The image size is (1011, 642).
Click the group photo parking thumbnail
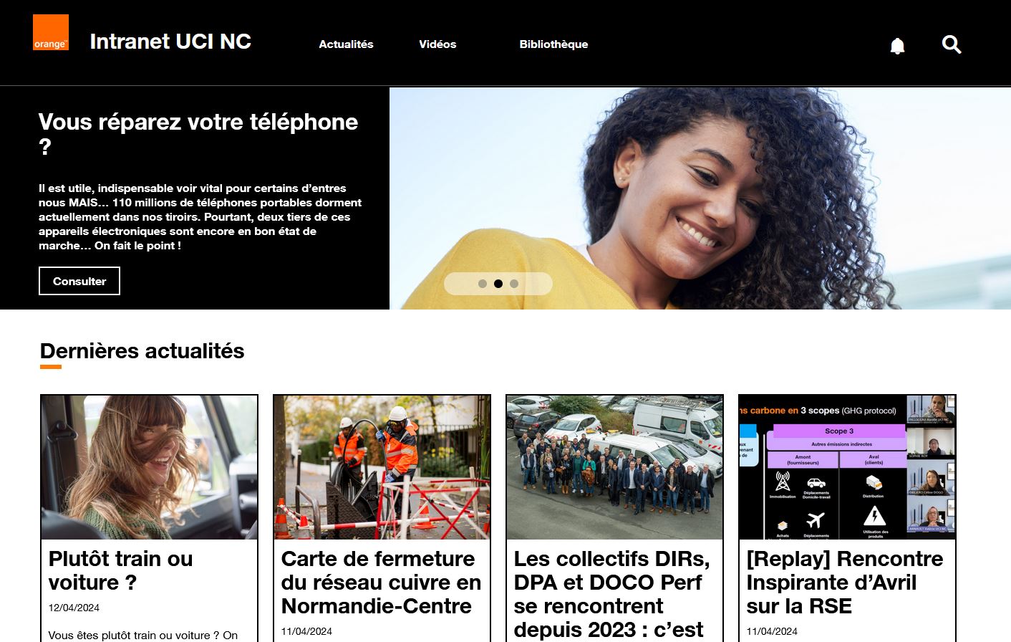[x=614, y=467]
